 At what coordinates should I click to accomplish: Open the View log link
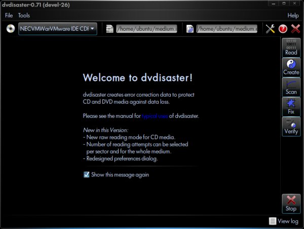[284, 221]
